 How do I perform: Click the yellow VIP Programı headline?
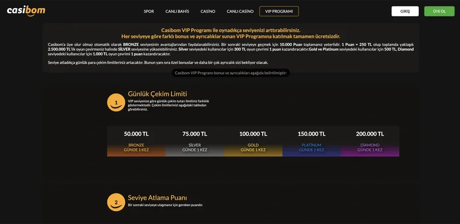[230, 34]
